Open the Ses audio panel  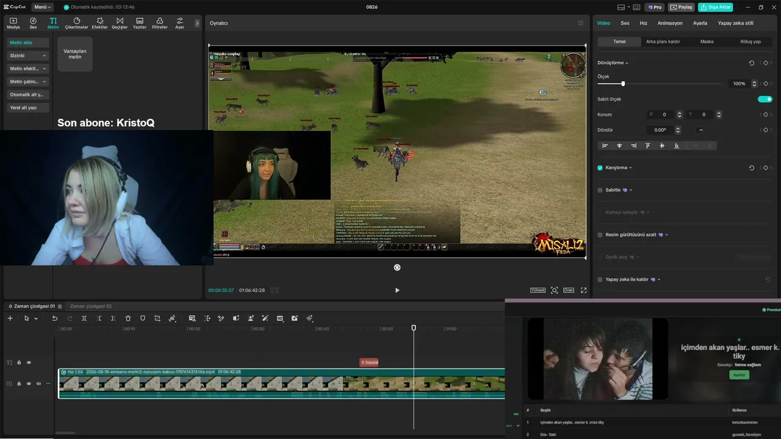point(33,23)
